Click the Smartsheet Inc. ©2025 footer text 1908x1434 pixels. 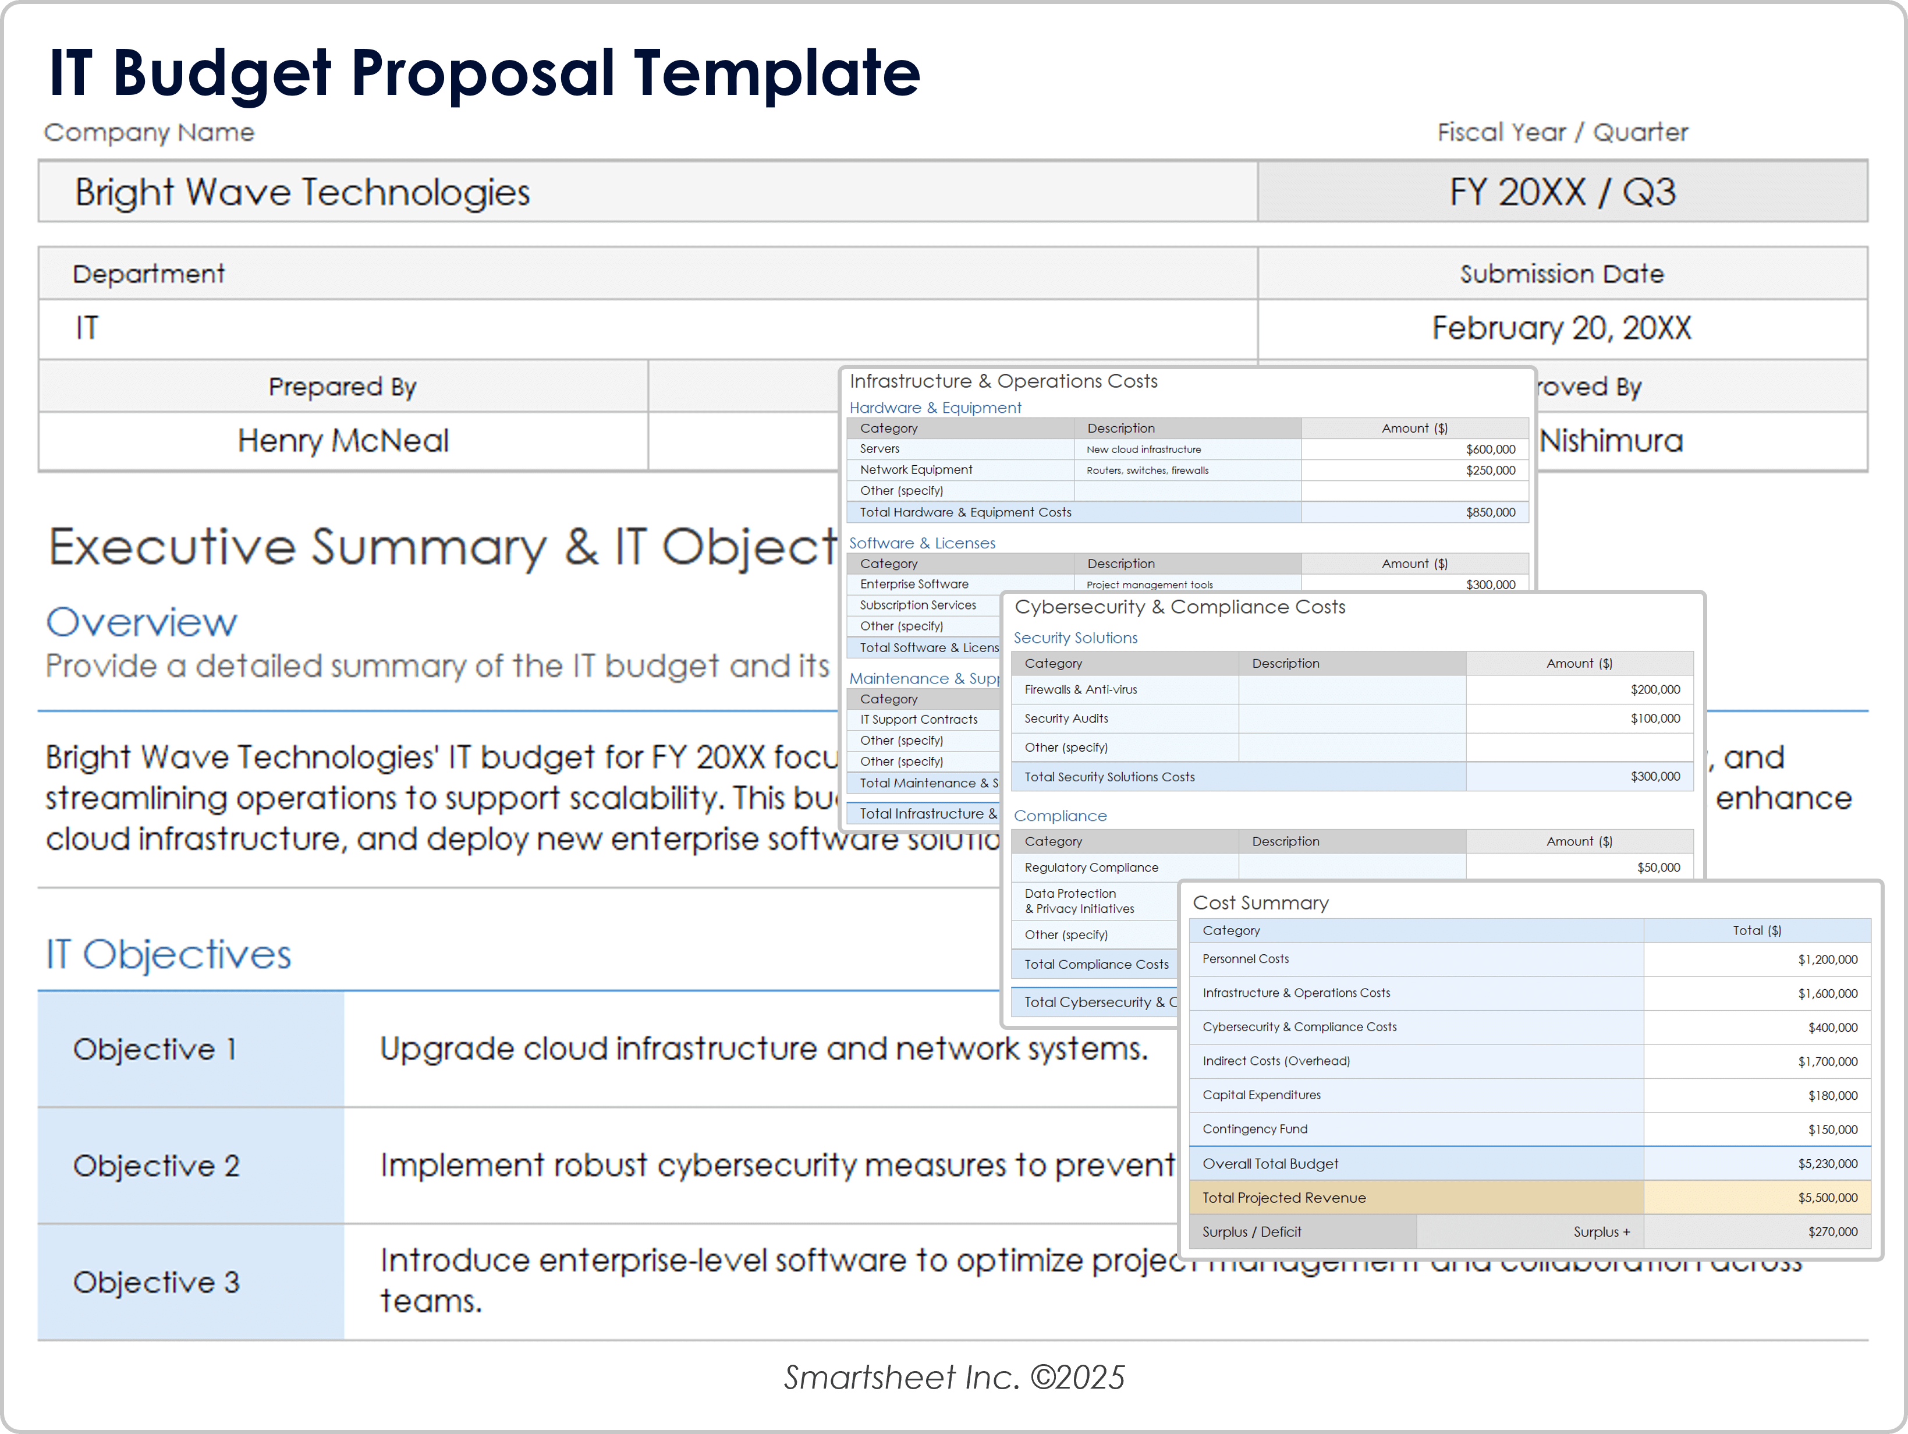coord(954,1377)
